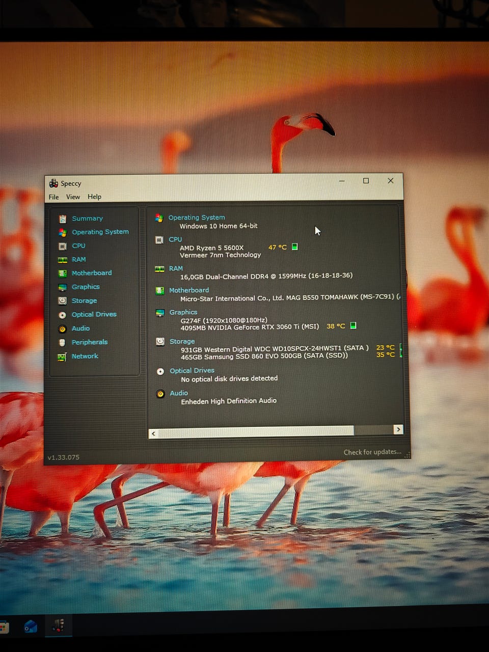Open the Summary section icon in sidebar
The image size is (489, 652).
tap(63, 219)
